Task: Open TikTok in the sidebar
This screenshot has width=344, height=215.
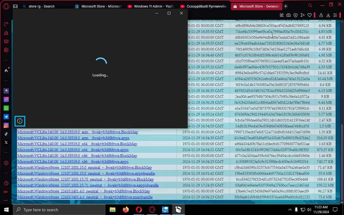Action: click(x=6, y=134)
